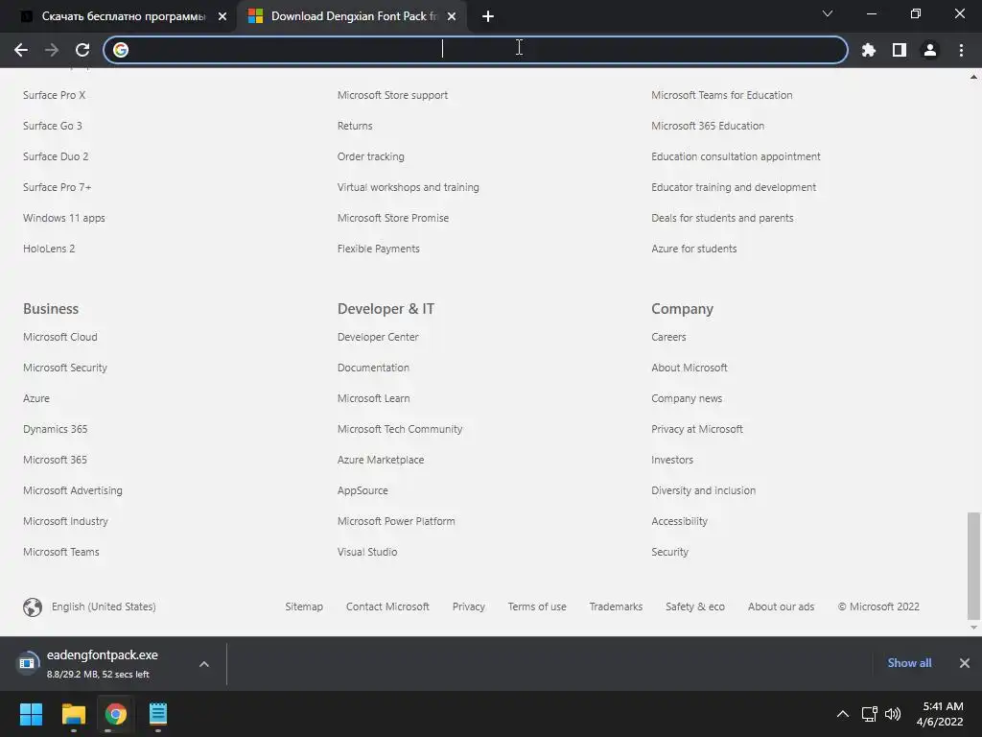Image resolution: width=982 pixels, height=737 pixels.
Task: Open the Microsoft Cloud link
Action: 60,337
